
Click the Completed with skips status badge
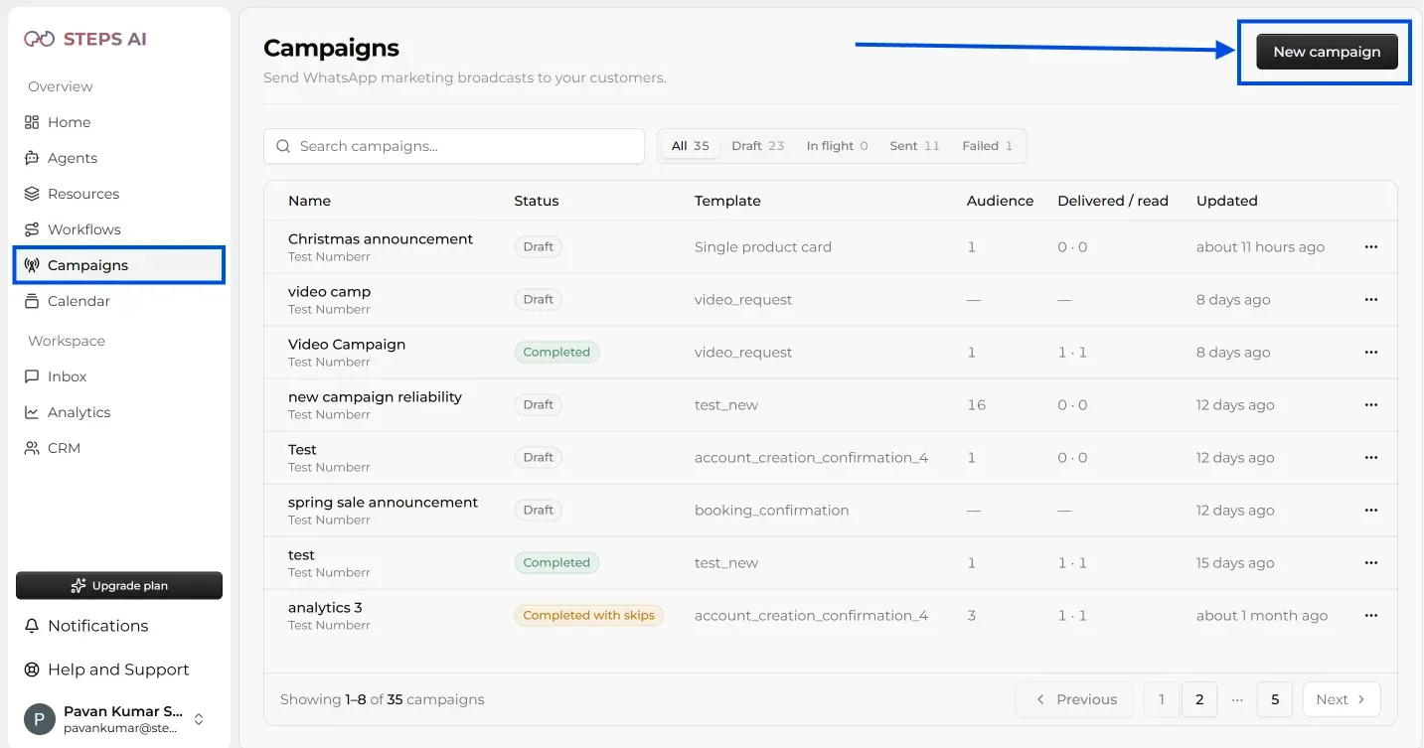point(588,616)
